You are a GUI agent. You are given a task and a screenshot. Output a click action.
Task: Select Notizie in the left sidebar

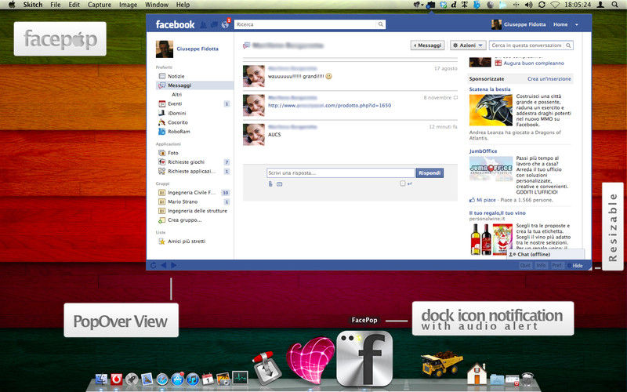click(x=176, y=76)
